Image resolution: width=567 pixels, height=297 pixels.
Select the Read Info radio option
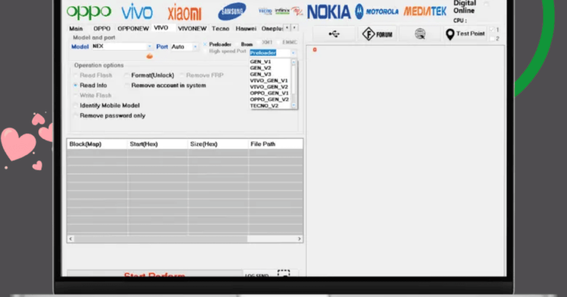tap(90, 85)
